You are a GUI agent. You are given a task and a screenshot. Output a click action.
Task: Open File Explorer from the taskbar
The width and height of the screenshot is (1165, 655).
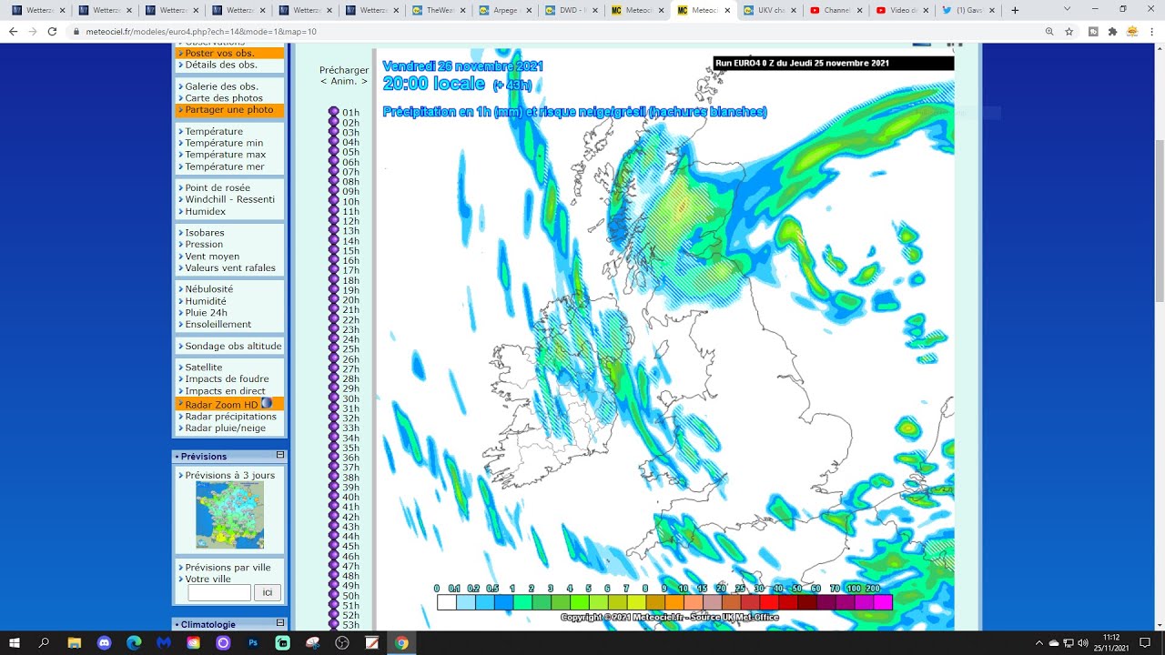pos(75,642)
